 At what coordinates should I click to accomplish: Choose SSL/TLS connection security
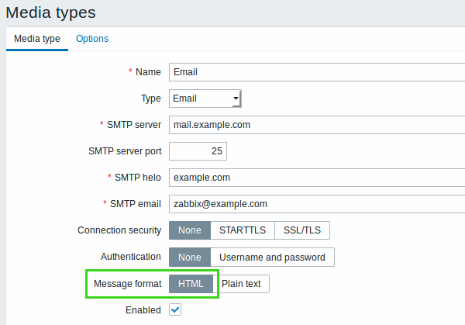coord(302,230)
